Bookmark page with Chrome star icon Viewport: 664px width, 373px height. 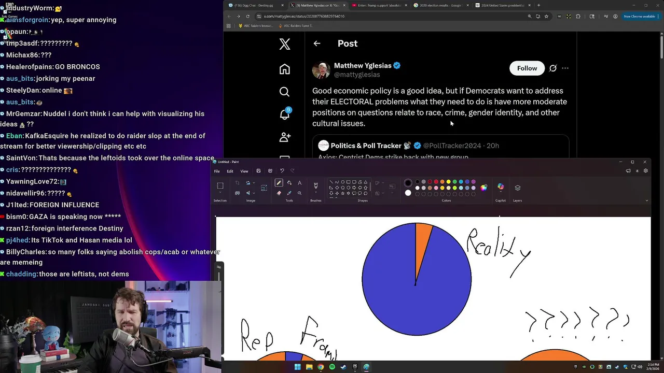tap(546, 16)
